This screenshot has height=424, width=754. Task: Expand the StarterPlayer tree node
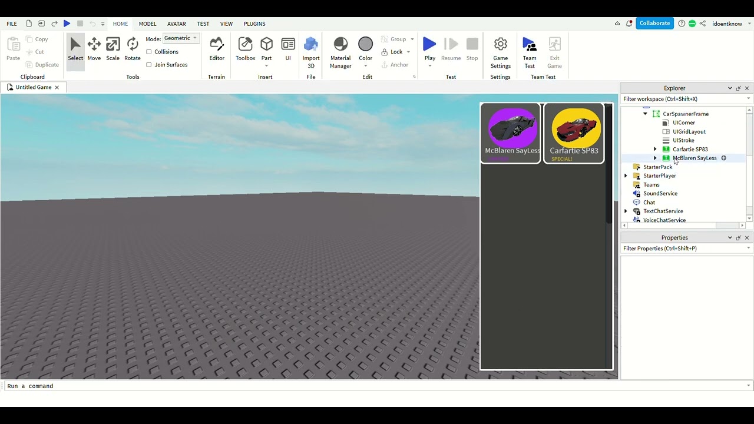point(626,175)
